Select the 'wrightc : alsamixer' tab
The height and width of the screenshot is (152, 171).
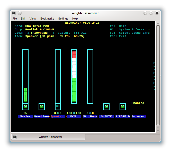tap(48, 137)
